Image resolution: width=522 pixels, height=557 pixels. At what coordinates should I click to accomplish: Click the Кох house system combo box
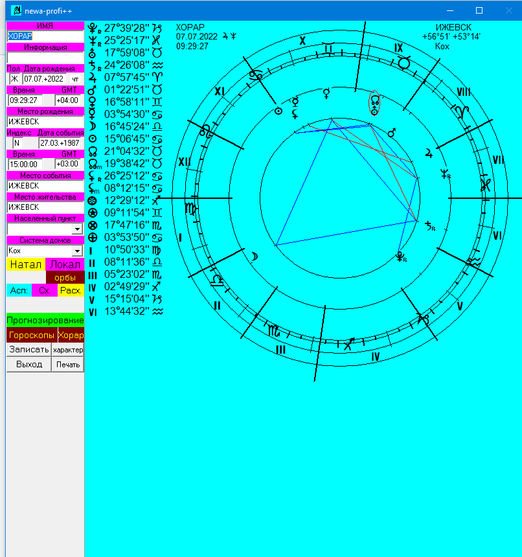45,251
